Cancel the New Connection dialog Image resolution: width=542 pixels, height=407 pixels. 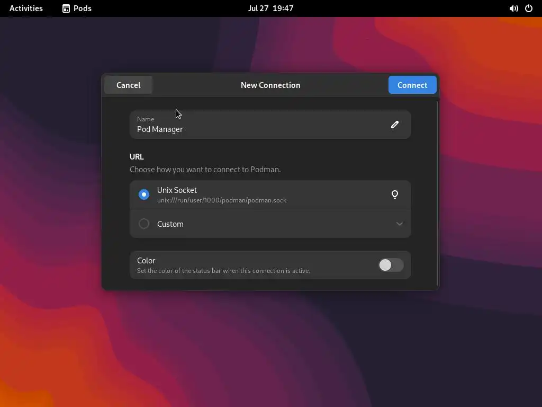coord(128,85)
